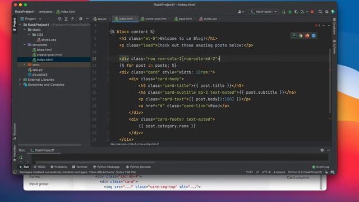
Task: Open Run panel settings gear
Action: 322,150
